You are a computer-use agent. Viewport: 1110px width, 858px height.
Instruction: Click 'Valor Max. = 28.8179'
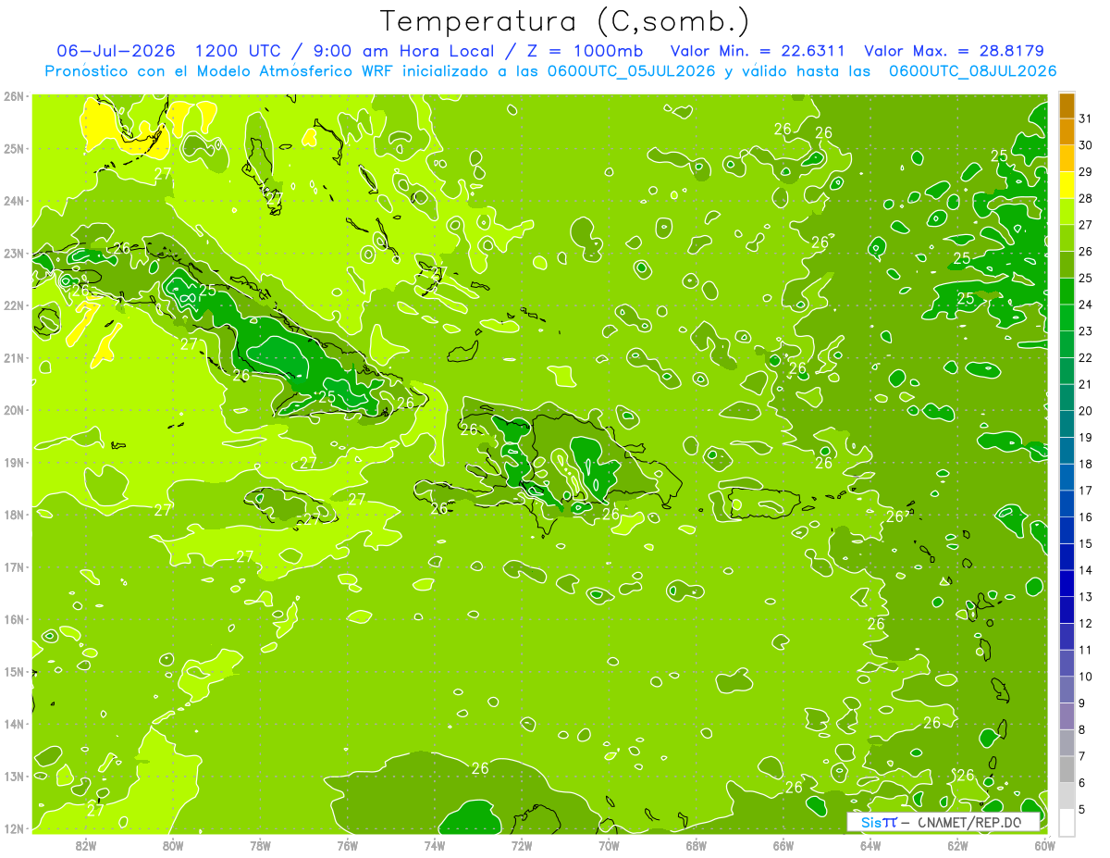pos(954,51)
